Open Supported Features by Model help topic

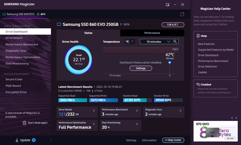216,50
